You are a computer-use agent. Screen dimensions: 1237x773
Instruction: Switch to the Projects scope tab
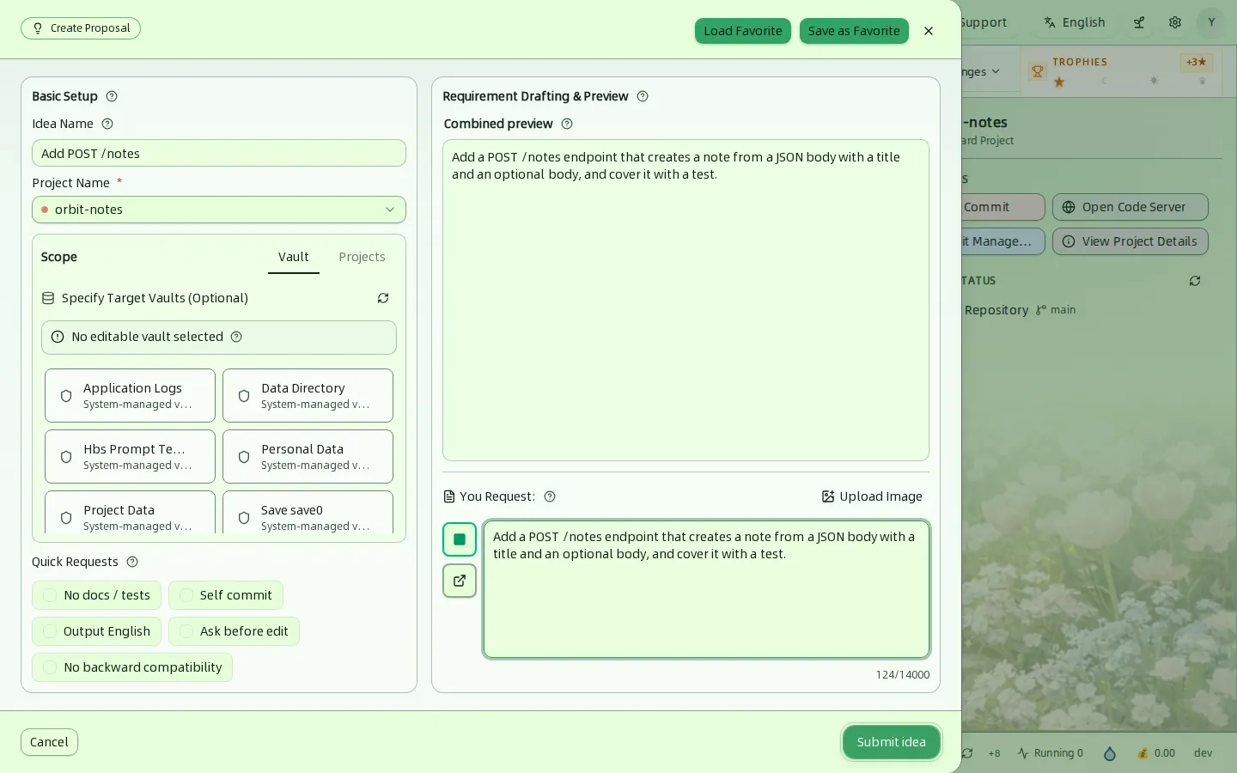[x=362, y=257]
